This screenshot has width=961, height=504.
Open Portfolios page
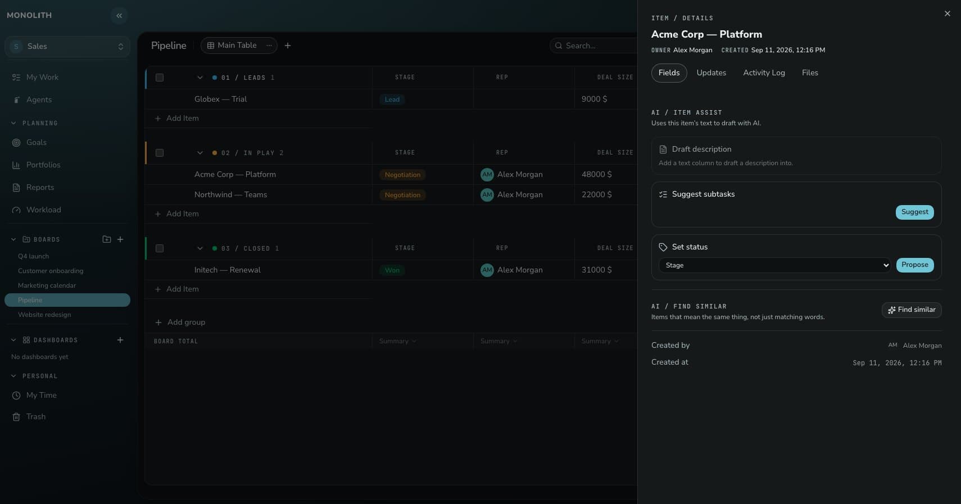point(67,165)
